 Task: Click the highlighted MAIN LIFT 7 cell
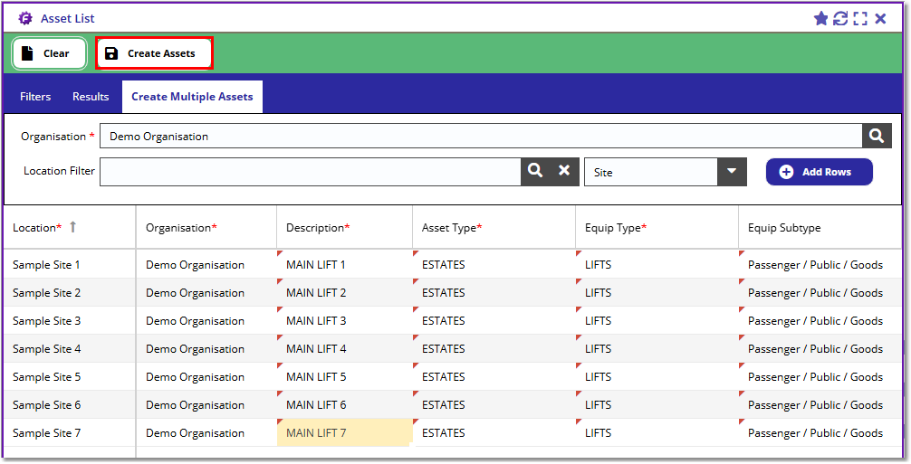[344, 432]
